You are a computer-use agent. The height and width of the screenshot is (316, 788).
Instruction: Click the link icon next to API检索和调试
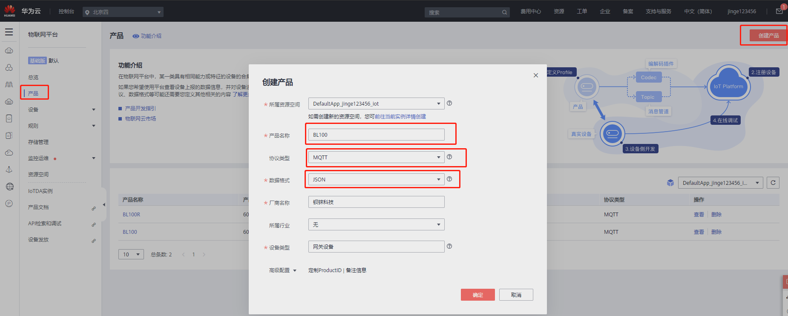pos(94,224)
